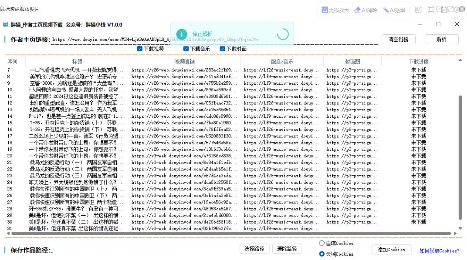Click the export/download icon near the settings gear

click(x=441, y=9)
